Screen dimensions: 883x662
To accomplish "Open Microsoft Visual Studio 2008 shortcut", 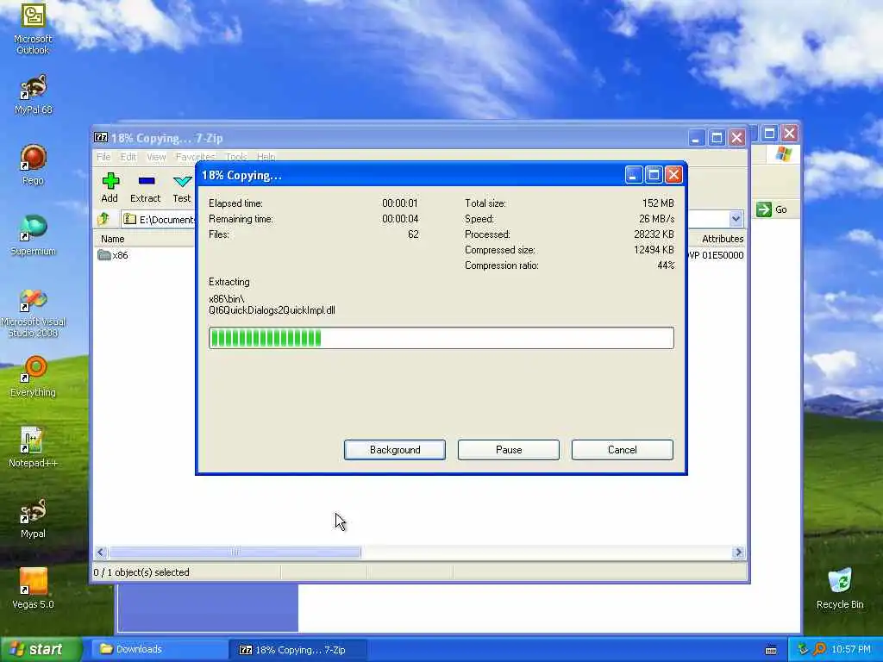I will [x=33, y=312].
